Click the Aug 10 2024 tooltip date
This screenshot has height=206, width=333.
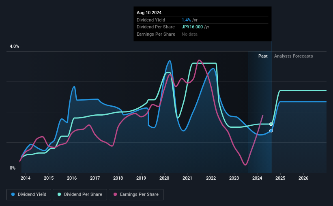click(x=149, y=13)
